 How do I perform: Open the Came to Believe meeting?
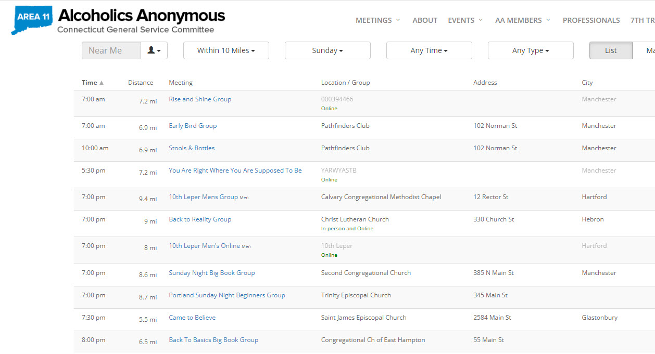[192, 318]
